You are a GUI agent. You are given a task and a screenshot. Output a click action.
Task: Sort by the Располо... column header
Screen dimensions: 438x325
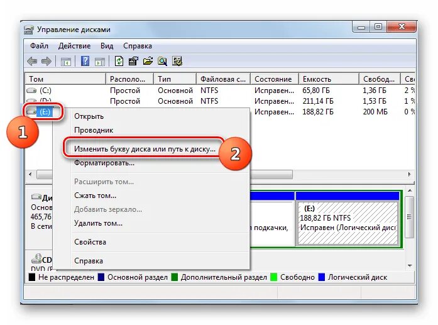[129, 79]
